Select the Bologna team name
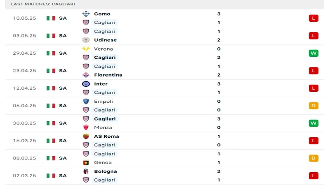This screenshot has height=185, width=330. [x=105, y=171]
